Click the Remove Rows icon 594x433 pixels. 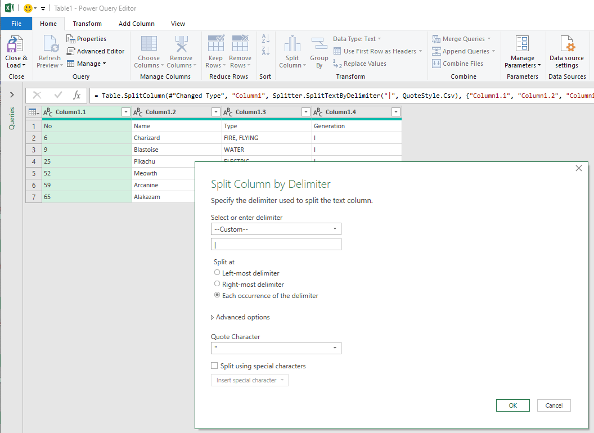pyautogui.click(x=240, y=43)
